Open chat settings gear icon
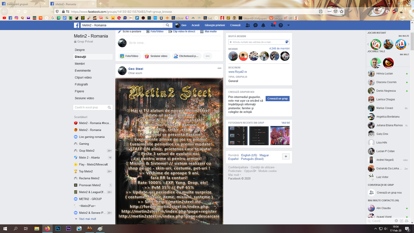414x233 pixels. pos(396,221)
